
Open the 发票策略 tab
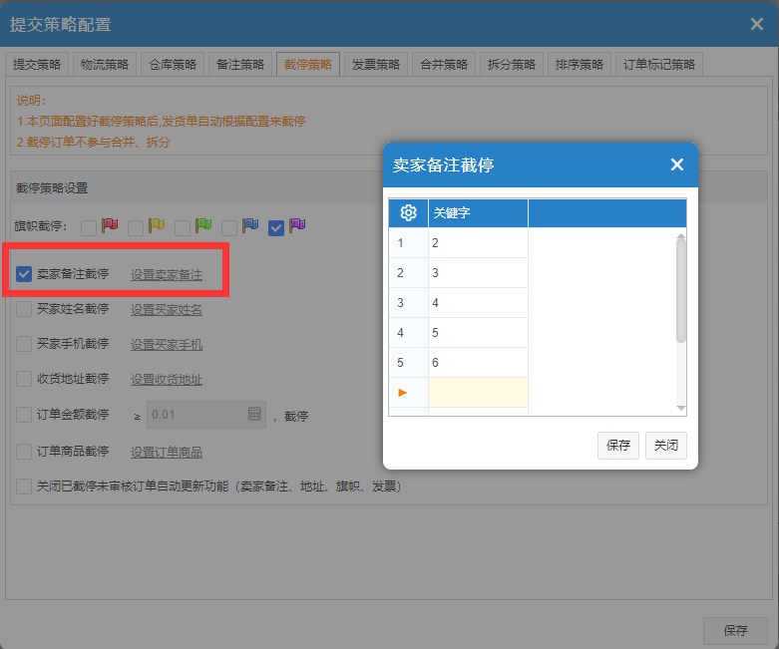coord(376,65)
